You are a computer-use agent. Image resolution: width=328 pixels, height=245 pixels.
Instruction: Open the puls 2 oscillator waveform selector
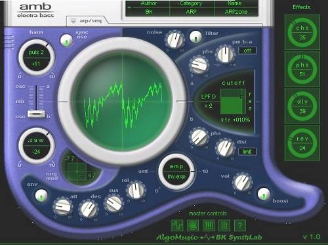point(36,53)
